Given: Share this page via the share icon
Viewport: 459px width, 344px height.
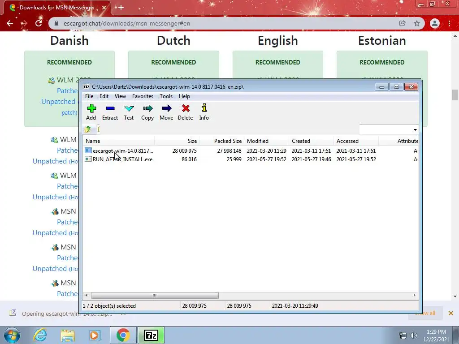Looking at the screenshot, I should (402, 23).
